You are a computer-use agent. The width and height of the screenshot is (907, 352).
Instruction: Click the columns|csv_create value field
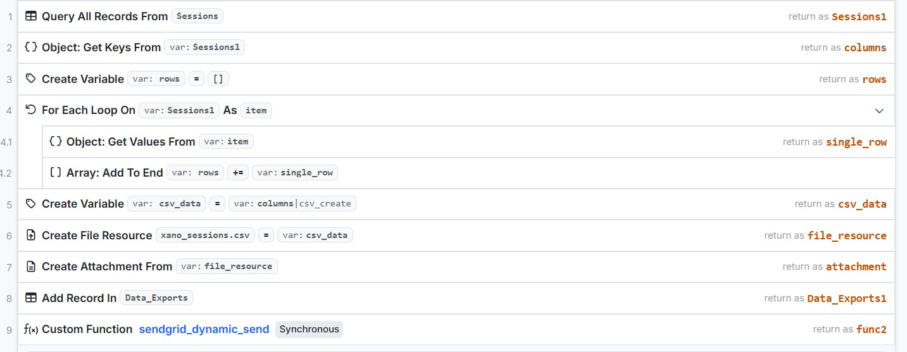point(292,204)
